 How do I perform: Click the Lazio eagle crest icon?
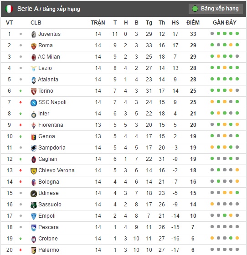34,69
